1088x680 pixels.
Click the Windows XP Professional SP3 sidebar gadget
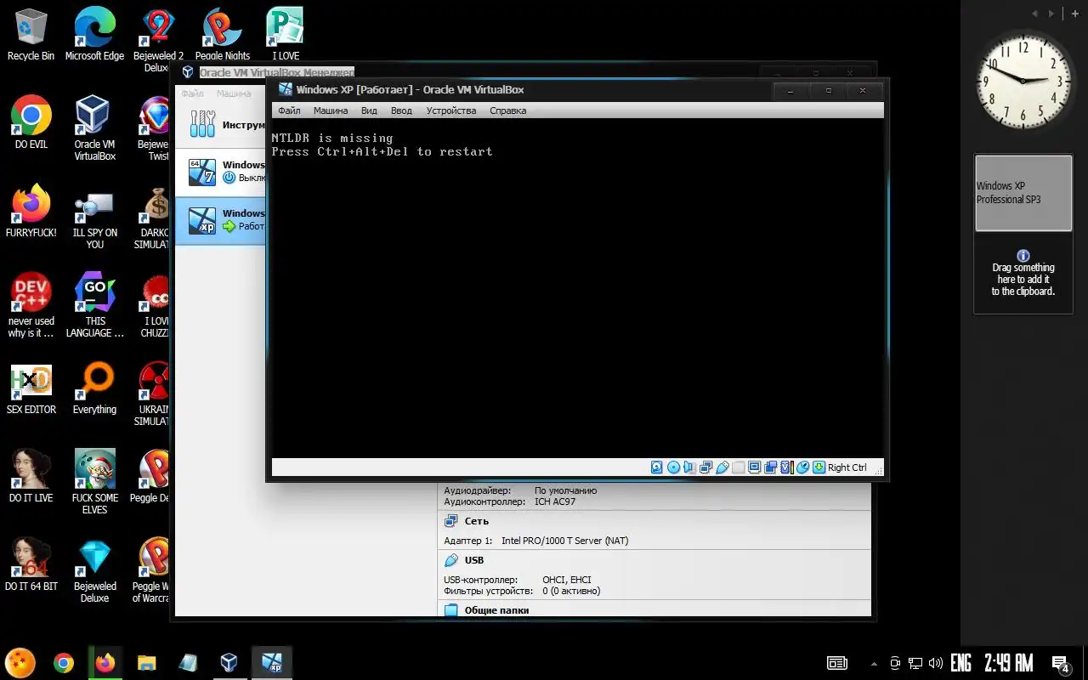click(1023, 193)
